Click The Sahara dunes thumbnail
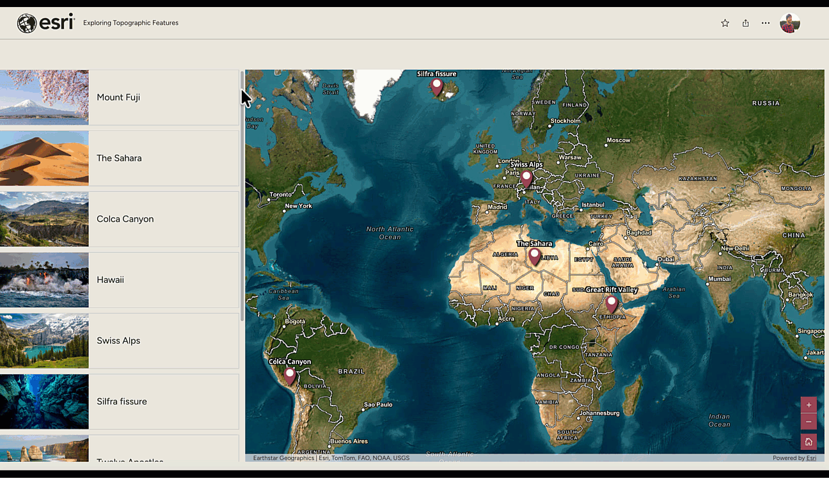 click(44, 158)
